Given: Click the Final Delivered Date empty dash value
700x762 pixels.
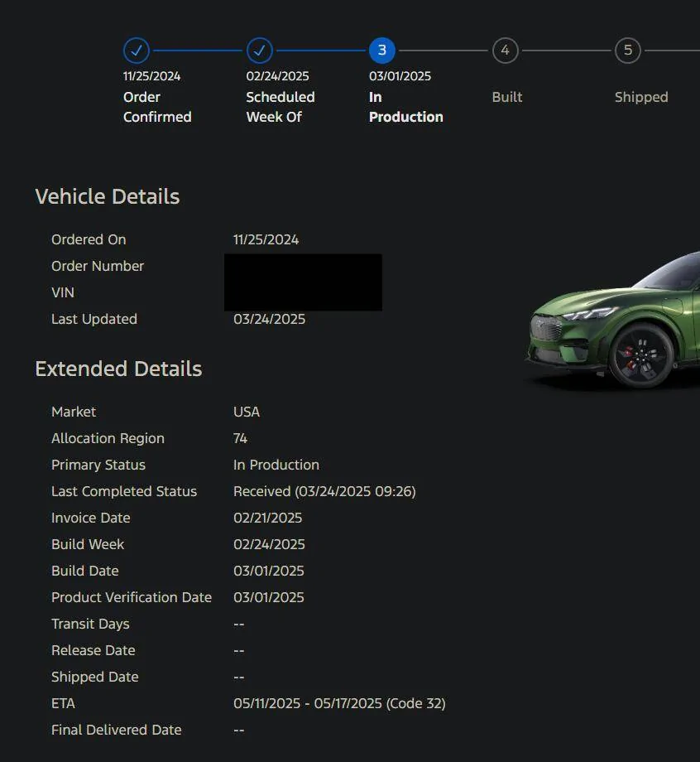Looking at the screenshot, I should pyautogui.click(x=239, y=731).
